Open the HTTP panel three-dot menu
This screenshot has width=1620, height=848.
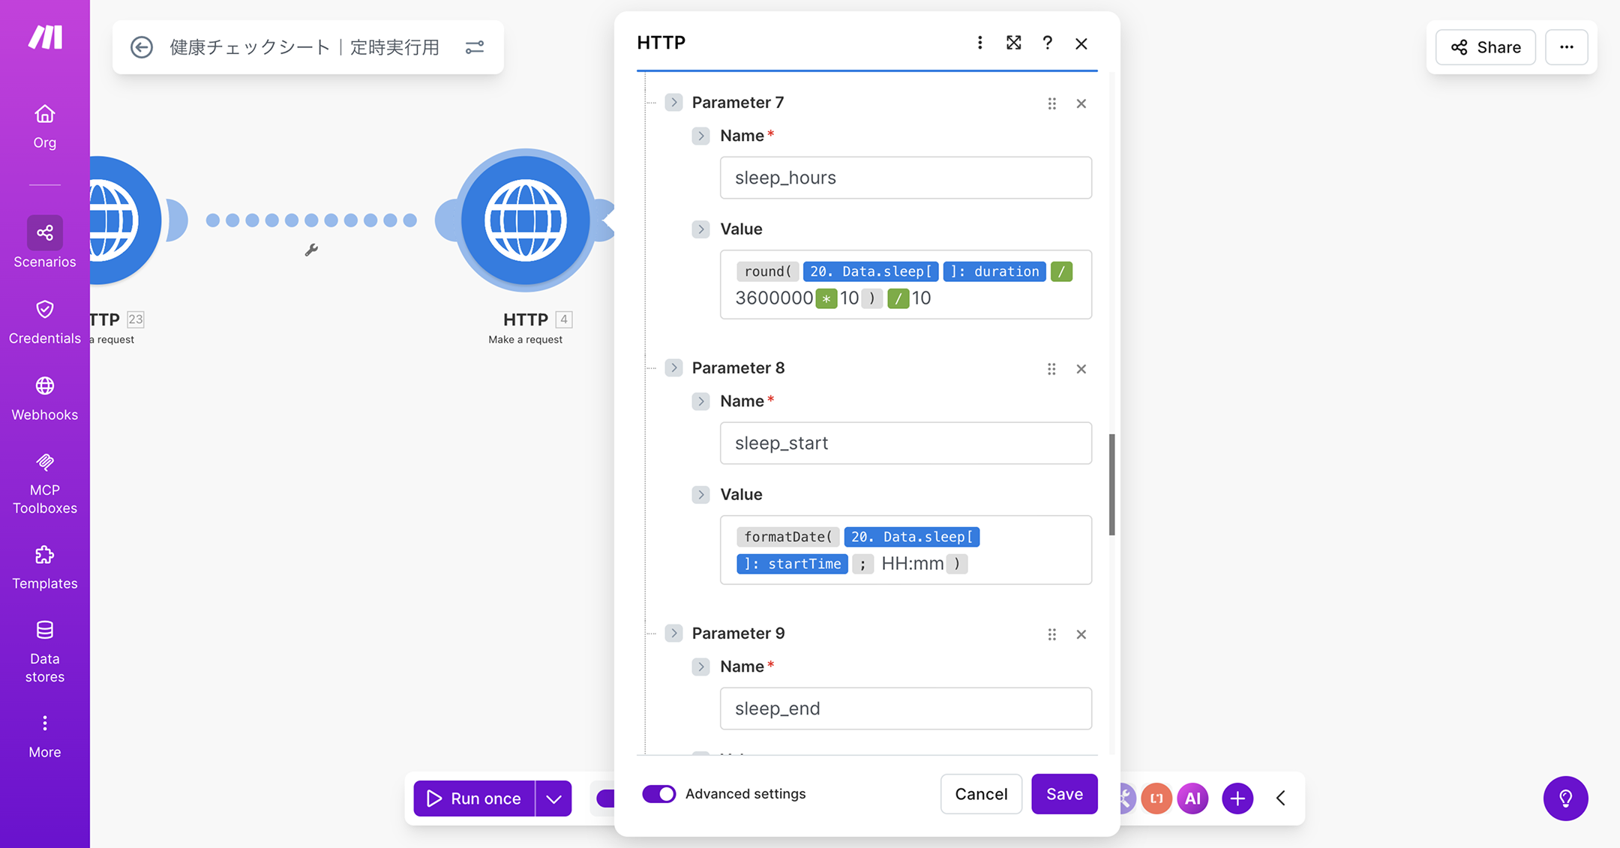tap(979, 43)
